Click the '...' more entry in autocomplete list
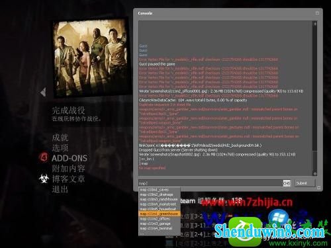The height and width of the screenshot is (248, 331). click(x=160, y=233)
